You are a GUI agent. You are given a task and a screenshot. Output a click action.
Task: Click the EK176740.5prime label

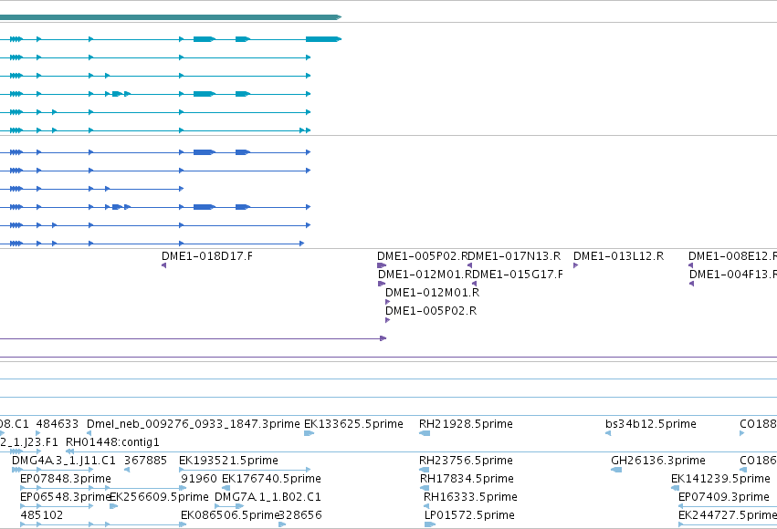tap(271, 479)
